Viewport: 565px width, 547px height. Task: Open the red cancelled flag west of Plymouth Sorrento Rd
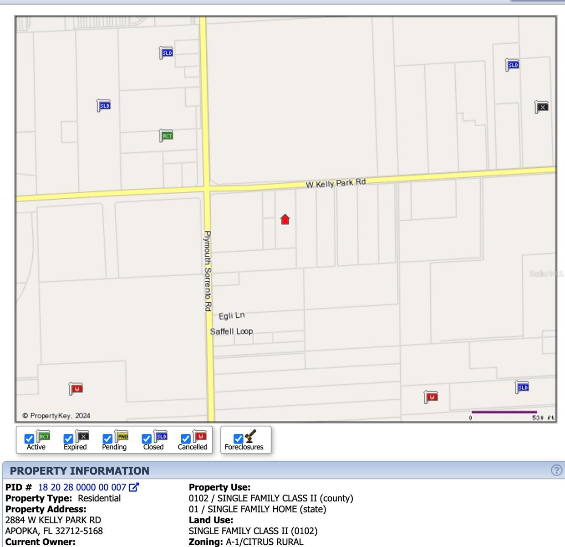pos(76,389)
